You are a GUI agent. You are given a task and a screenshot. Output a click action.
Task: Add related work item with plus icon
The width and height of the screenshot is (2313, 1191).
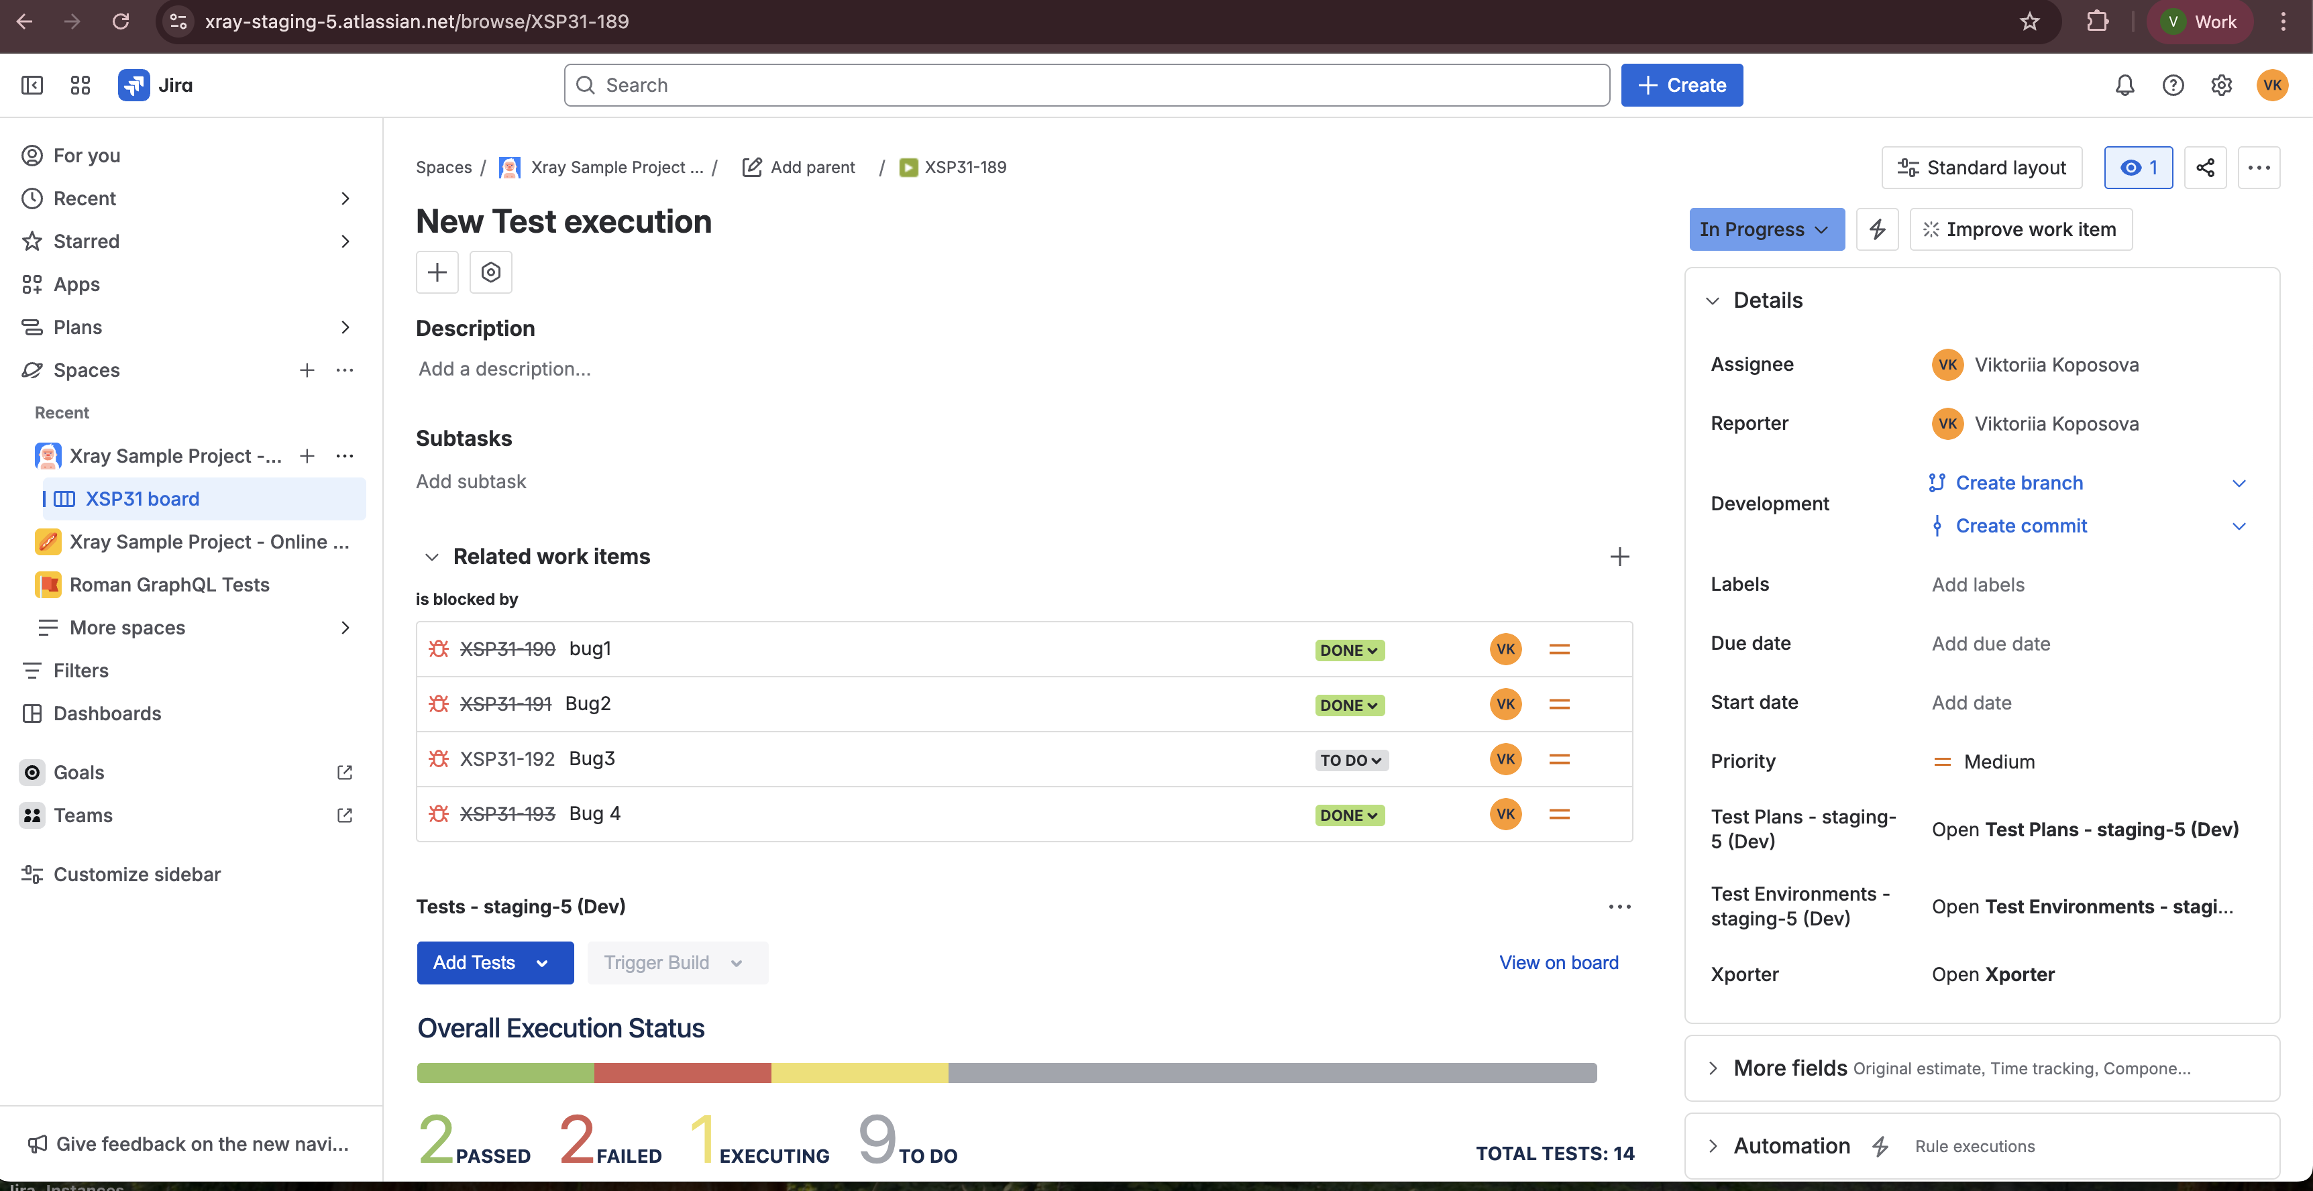click(x=1619, y=557)
